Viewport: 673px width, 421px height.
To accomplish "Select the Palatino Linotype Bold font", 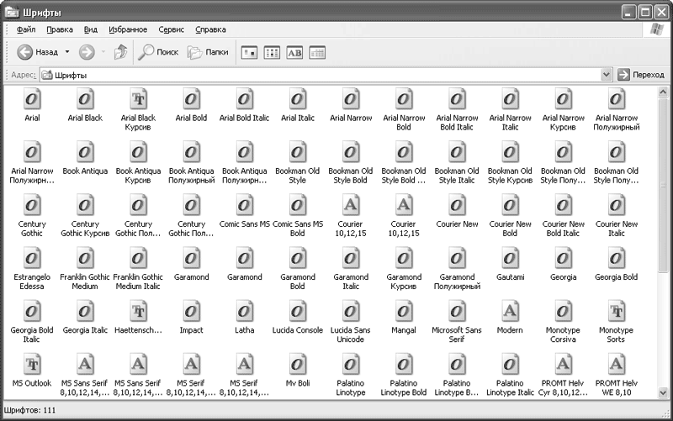I will pos(404,376).
